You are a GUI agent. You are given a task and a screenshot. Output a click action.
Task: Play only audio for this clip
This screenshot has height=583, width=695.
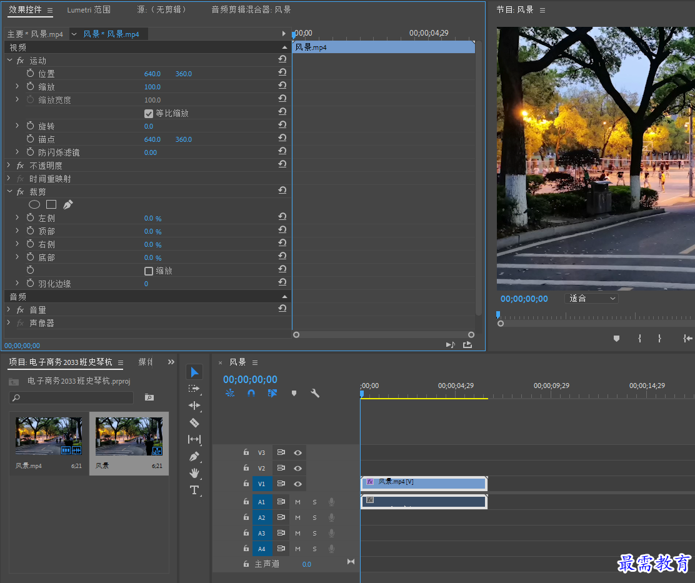451,345
